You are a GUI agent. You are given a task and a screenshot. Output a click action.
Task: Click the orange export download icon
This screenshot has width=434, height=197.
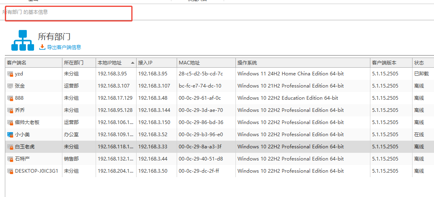coord(42,47)
